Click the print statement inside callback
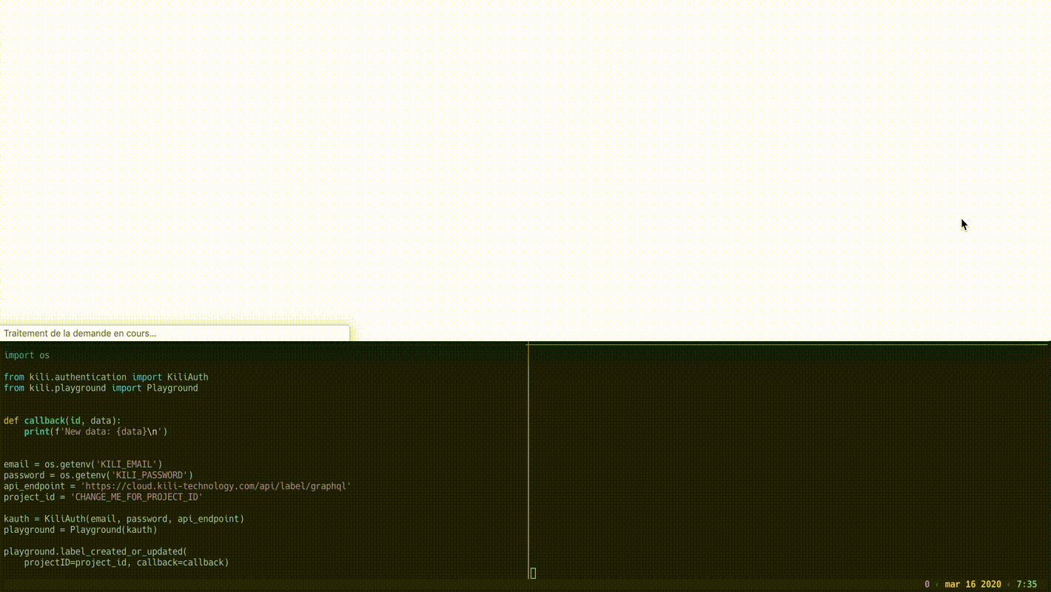The image size is (1051, 592). (95, 431)
